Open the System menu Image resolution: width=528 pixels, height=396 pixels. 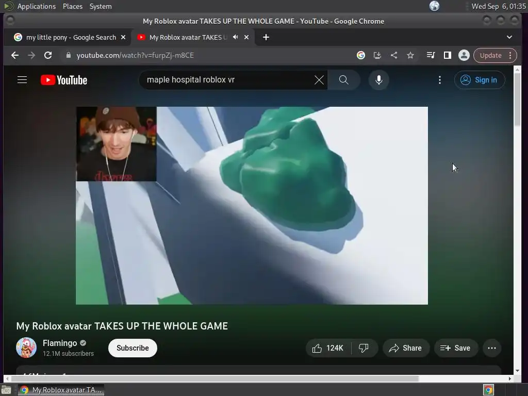101,6
